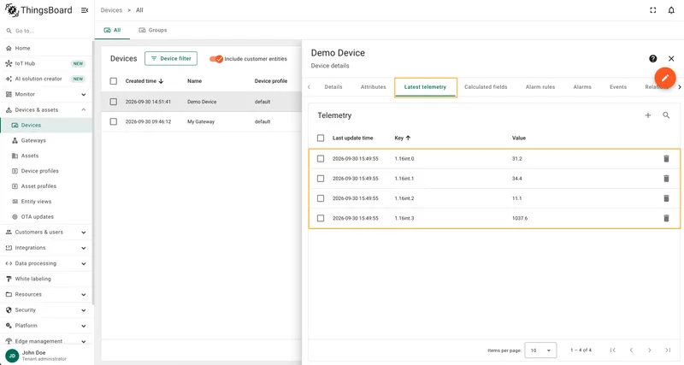Viewport: 684px width, 365px height.
Task: Open AI solution creator in sidebar
Action: (x=46, y=79)
